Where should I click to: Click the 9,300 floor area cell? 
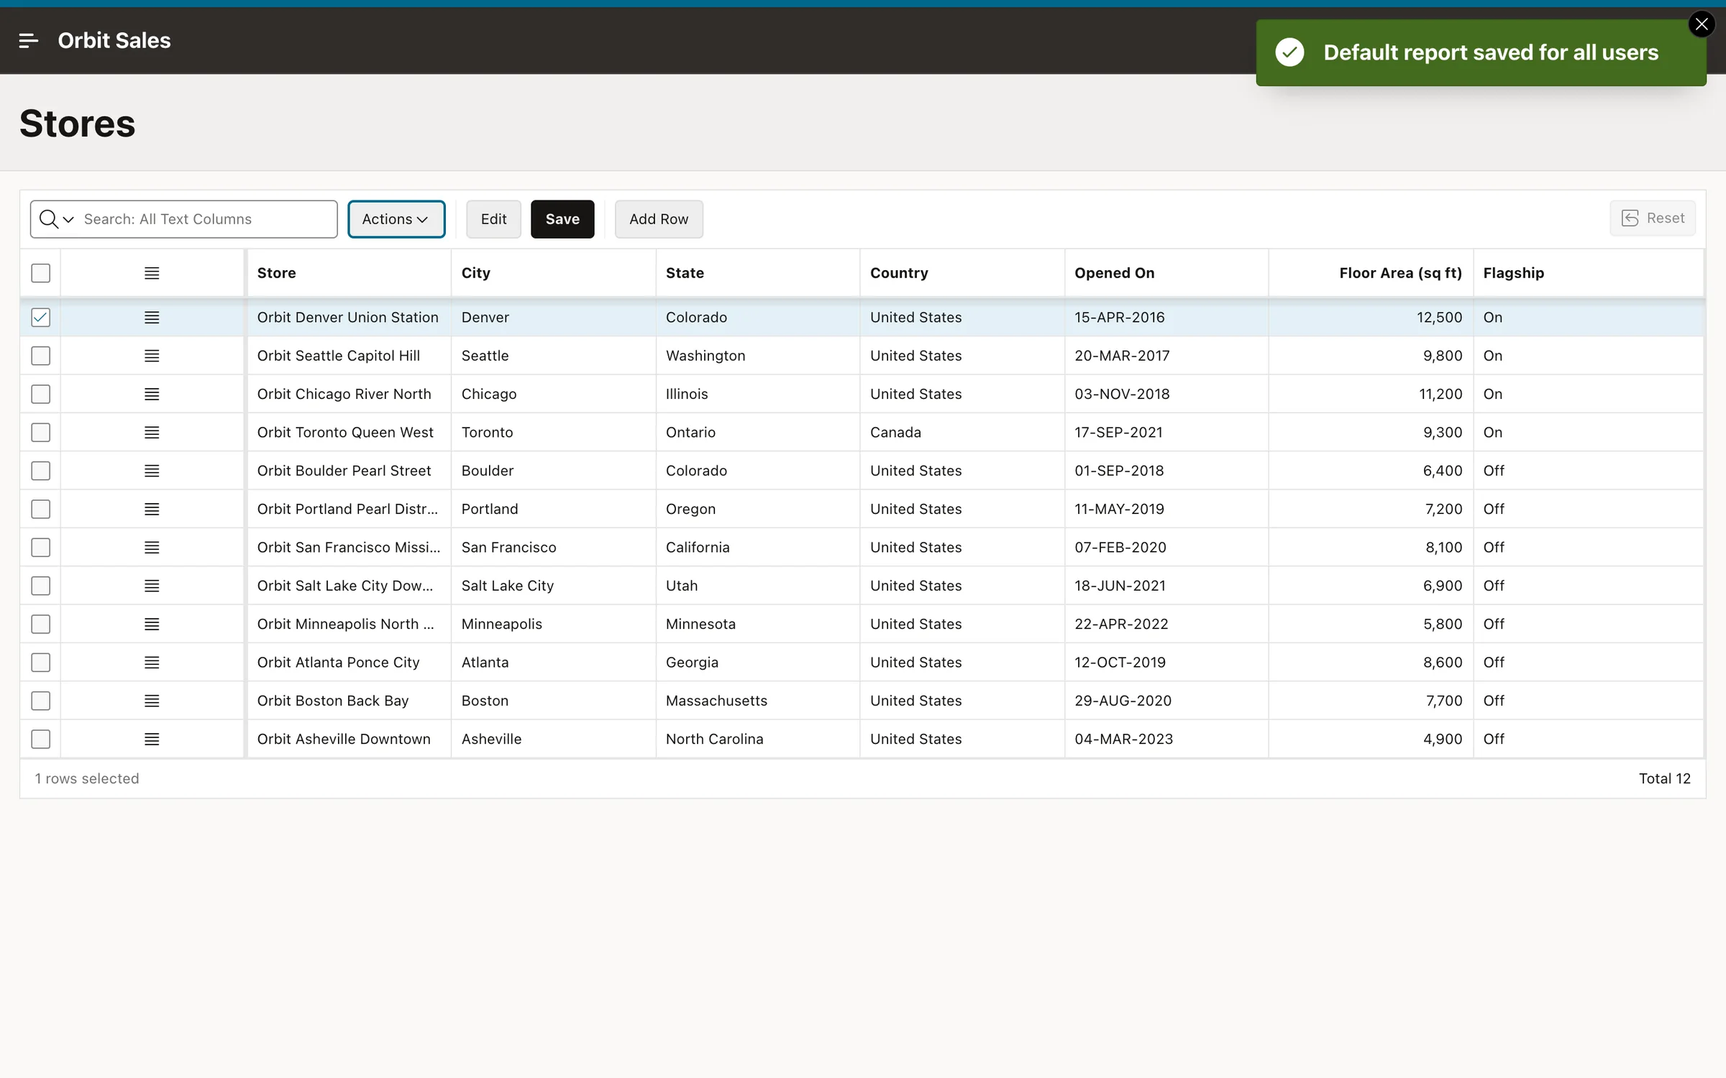click(x=1371, y=433)
